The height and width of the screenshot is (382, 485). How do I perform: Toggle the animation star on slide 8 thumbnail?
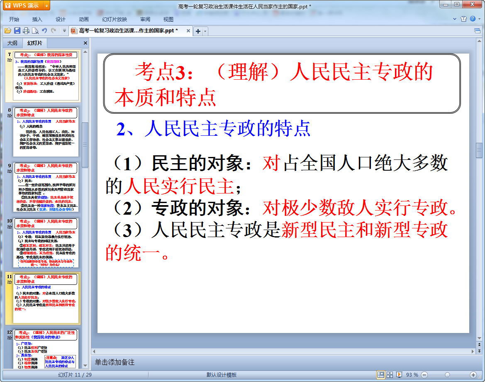pyautogui.click(x=10, y=116)
